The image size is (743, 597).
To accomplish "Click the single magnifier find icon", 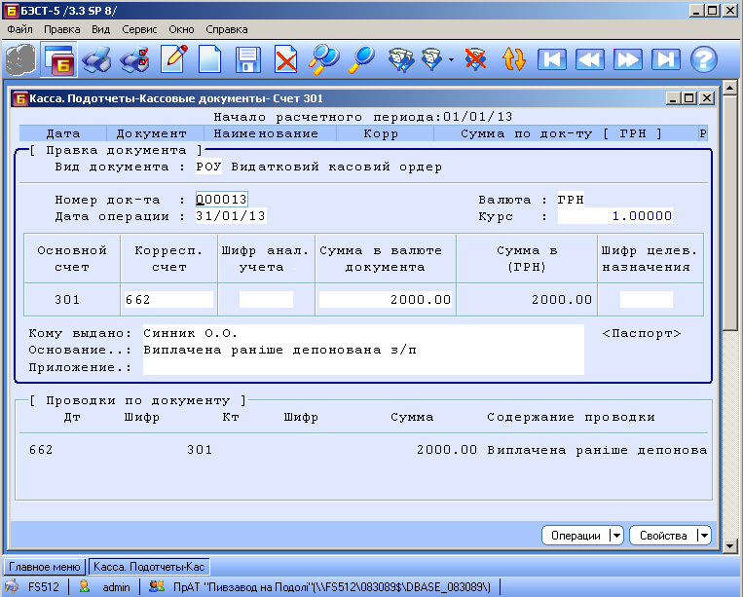I will click(362, 59).
